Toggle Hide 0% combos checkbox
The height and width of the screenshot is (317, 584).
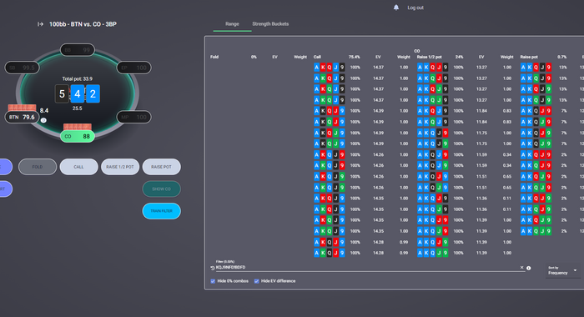tap(213, 281)
